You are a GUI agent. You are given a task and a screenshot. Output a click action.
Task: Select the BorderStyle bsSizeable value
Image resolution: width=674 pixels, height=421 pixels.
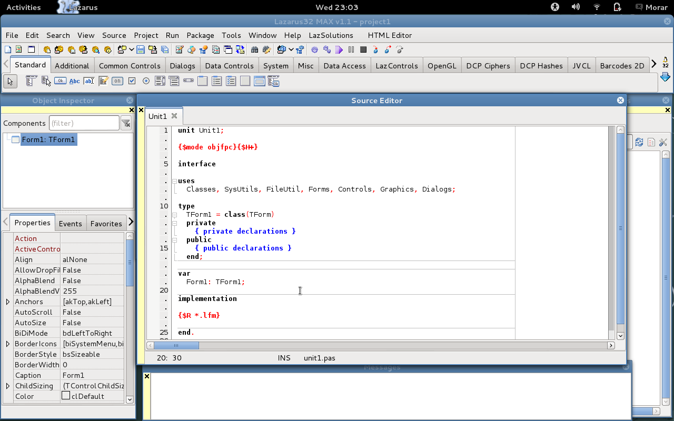click(81, 354)
